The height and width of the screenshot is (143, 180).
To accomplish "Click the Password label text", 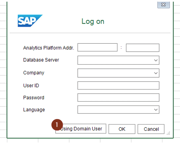I will (x=34, y=98).
